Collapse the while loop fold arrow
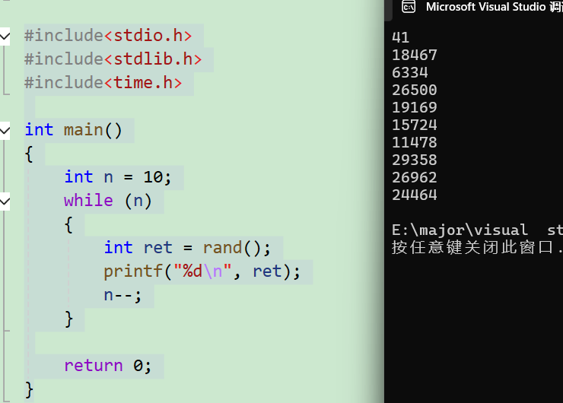563x403 pixels. [5, 201]
